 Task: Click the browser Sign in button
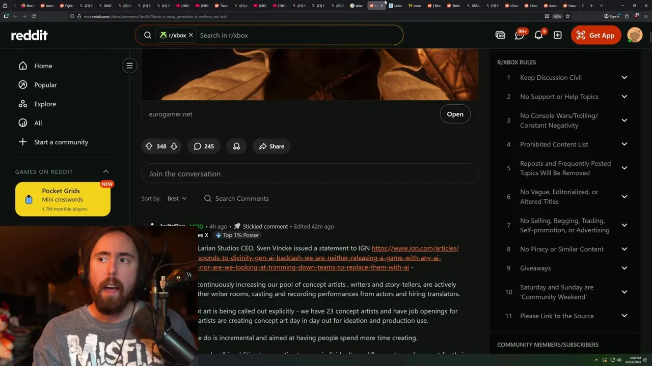point(612,16)
